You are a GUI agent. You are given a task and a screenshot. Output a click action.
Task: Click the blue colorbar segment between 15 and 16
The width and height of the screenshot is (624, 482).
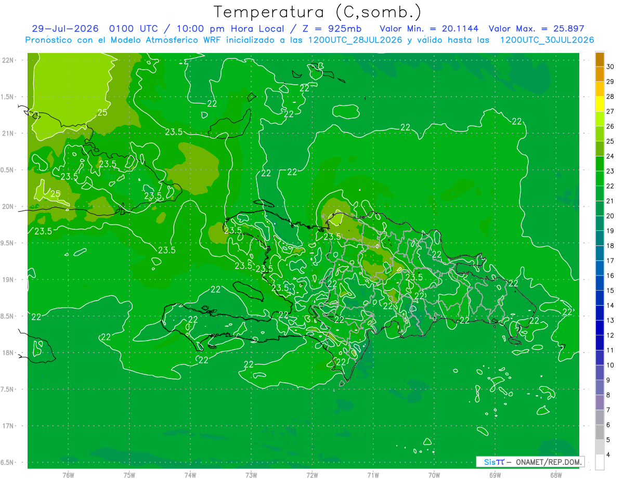pyautogui.click(x=600, y=283)
